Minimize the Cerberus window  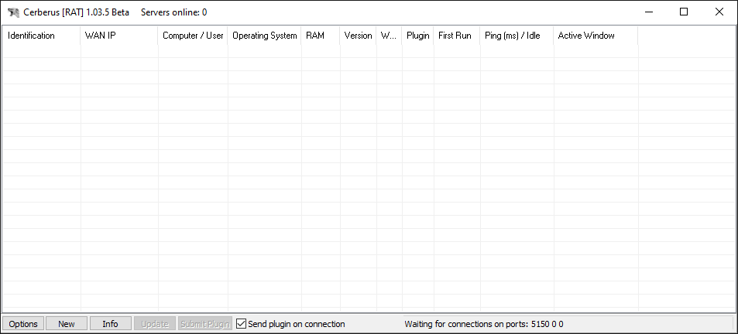[x=648, y=12]
